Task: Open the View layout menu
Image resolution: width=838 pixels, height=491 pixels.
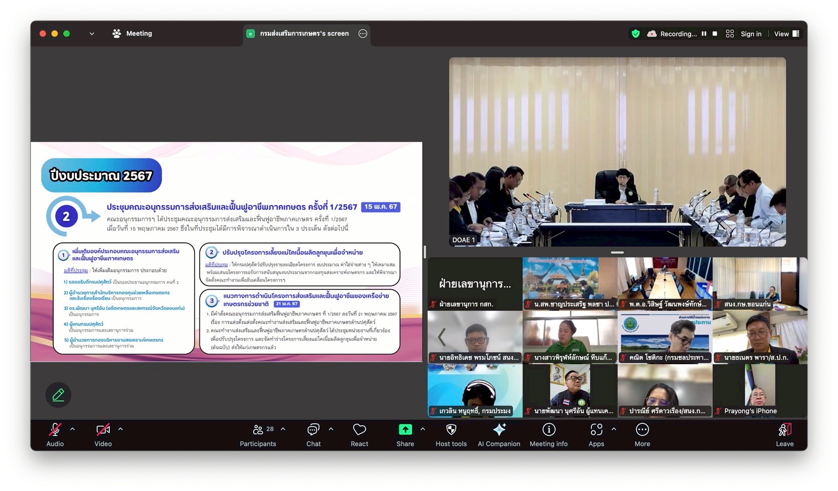Action: pos(786,34)
